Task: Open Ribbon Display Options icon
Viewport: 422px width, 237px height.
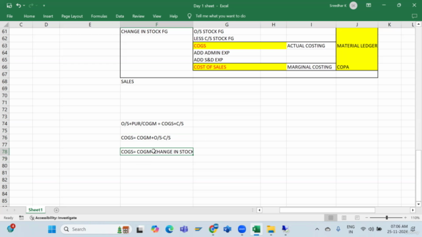Action: 369,5
